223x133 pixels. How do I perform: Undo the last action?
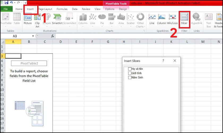[x=11, y=2]
